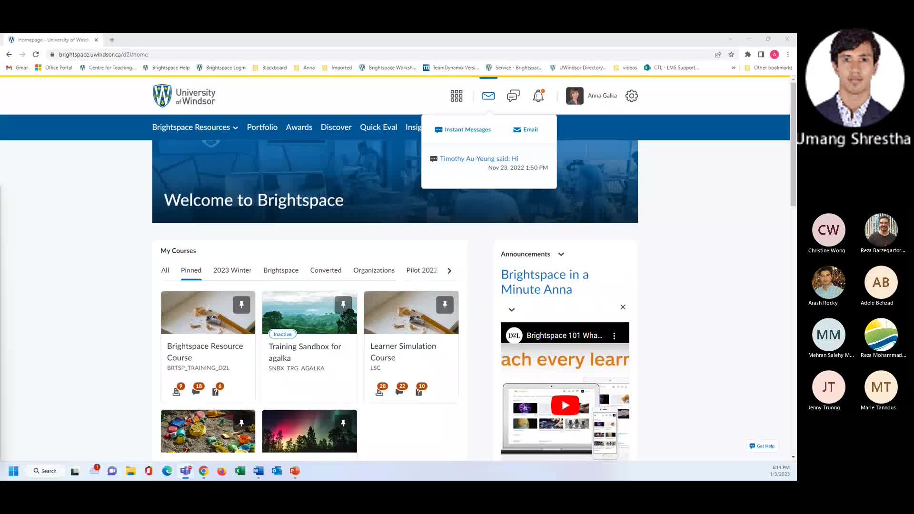Switch to the Brightspace tab
The width and height of the screenshot is (914, 514).
click(x=281, y=270)
